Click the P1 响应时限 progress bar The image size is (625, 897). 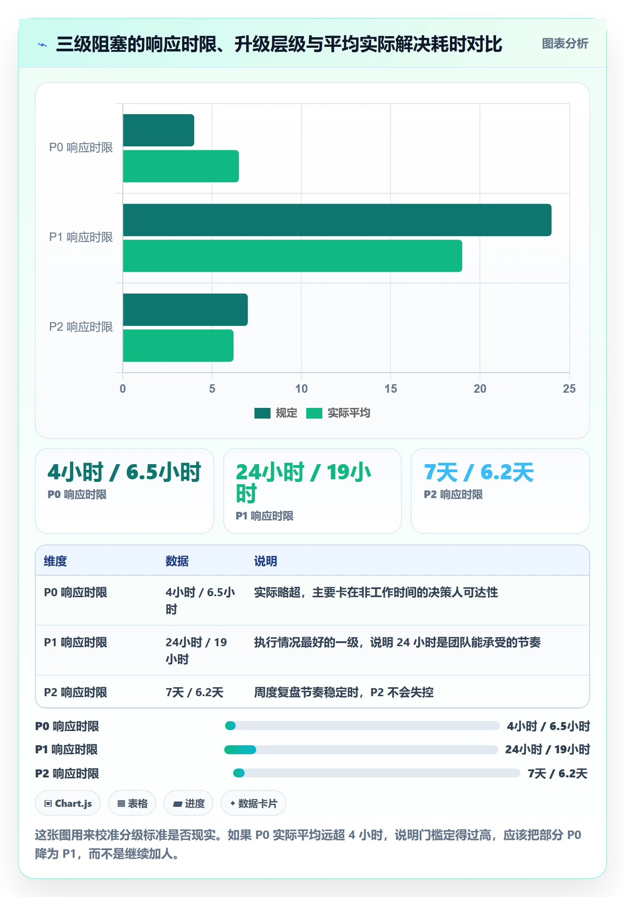361,750
